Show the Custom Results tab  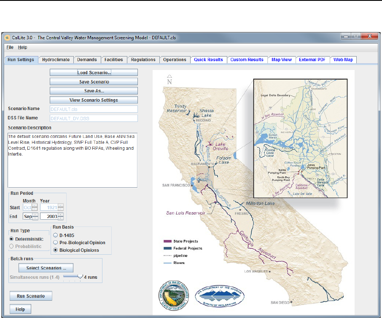tap(247, 60)
